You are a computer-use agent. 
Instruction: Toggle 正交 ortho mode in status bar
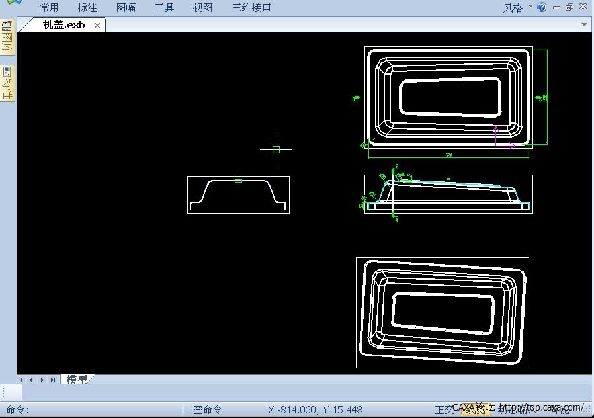tap(445, 409)
